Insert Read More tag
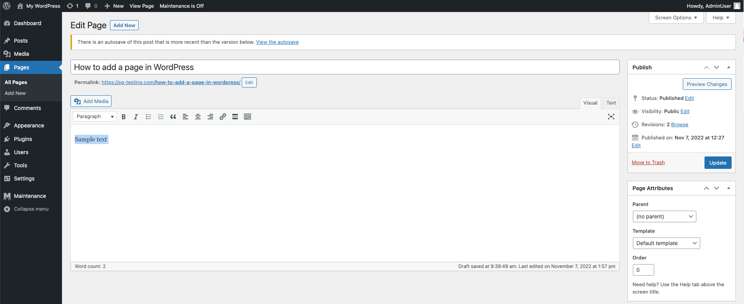This screenshot has height=304, width=744. (x=235, y=117)
